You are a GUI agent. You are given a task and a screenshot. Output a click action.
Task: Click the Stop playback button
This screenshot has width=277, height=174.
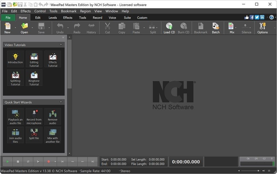(18, 162)
